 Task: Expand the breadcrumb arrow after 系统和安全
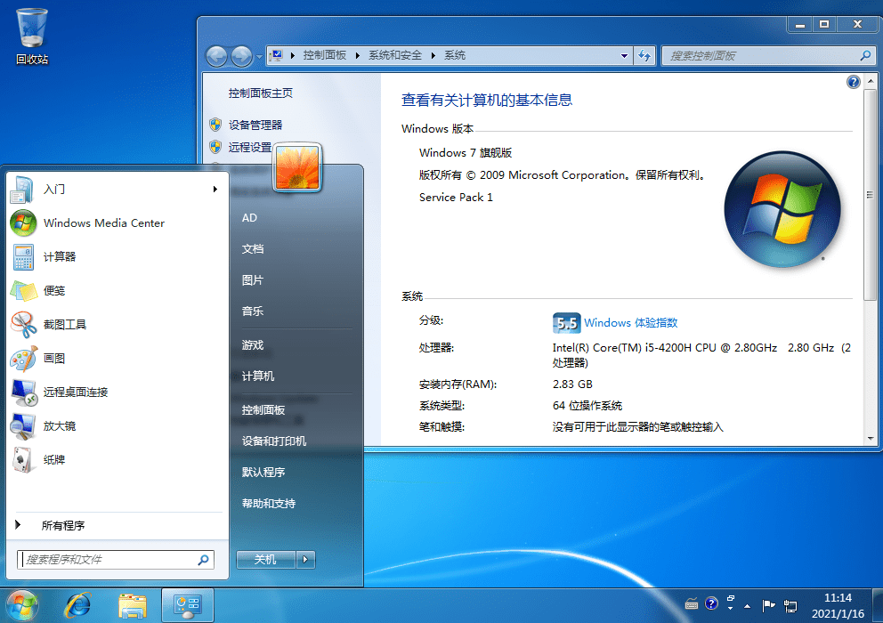click(433, 55)
